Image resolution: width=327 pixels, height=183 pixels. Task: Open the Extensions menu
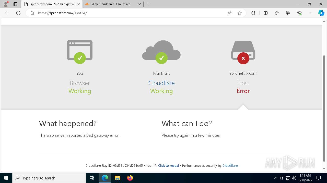(x=253, y=13)
